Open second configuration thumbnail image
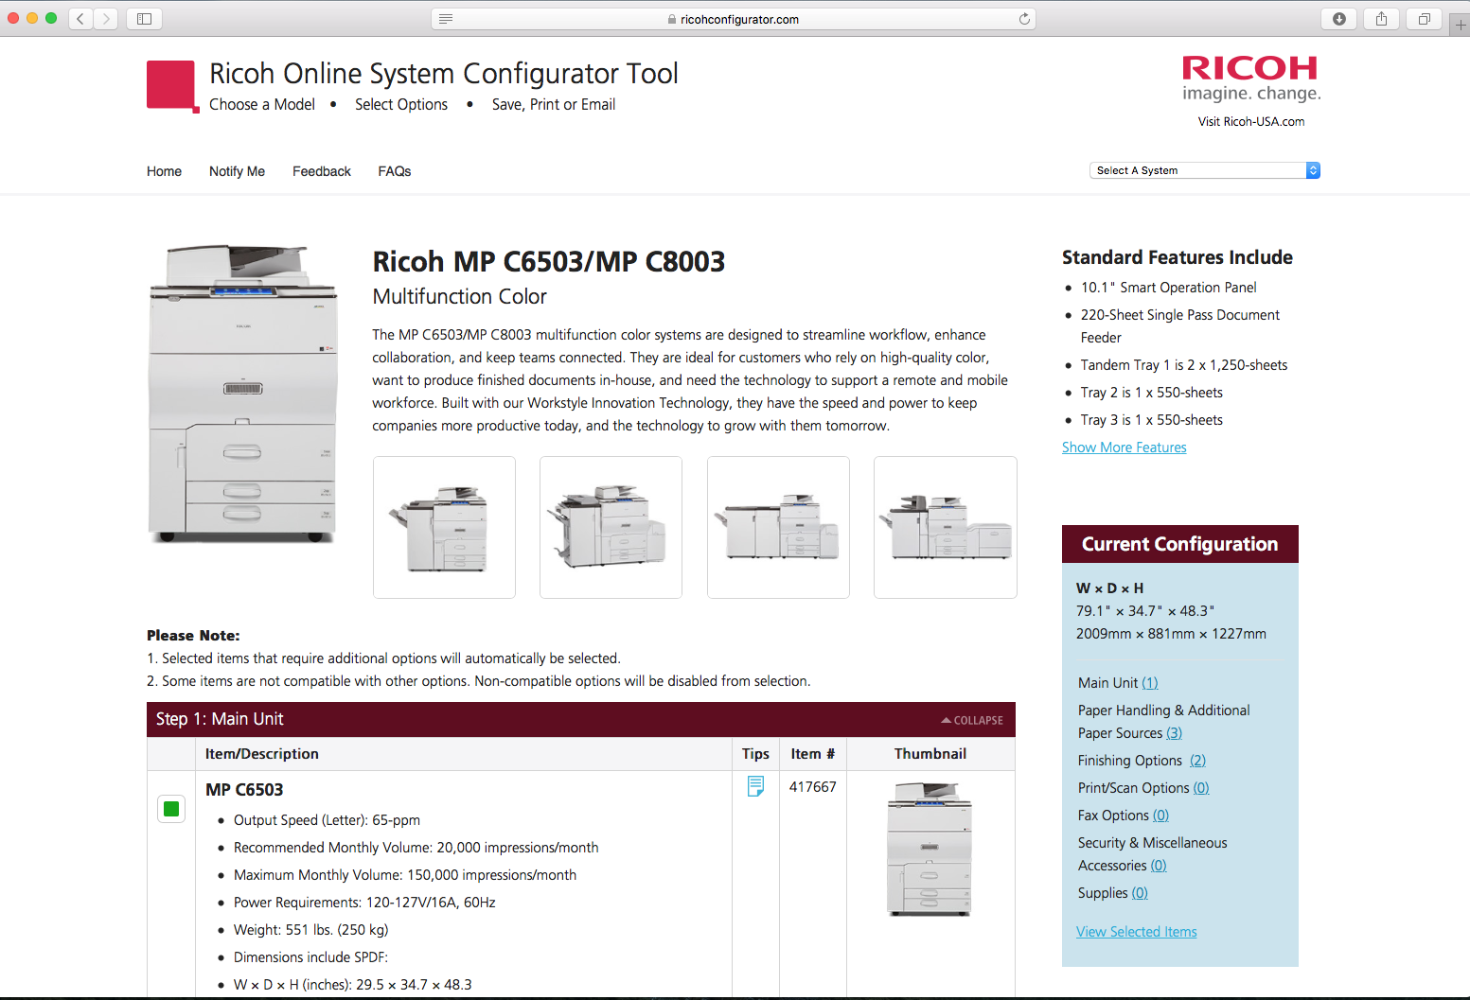The image size is (1470, 1000). click(x=611, y=527)
